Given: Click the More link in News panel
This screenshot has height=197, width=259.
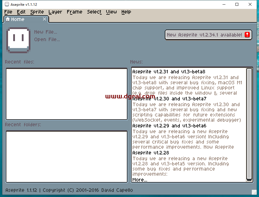Looking at the screenshot, I should [139, 179].
